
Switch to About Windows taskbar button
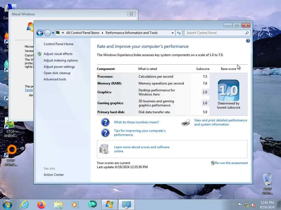[x=109, y=205]
